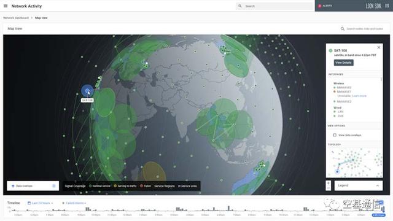Screen dimensions: 393x221
Task: Click the View Details button
Action: (x=344, y=63)
